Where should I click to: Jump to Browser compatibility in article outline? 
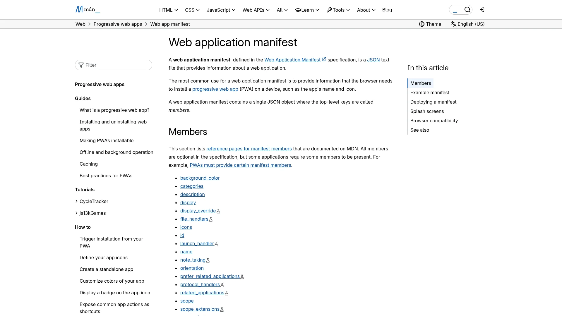tap(434, 121)
